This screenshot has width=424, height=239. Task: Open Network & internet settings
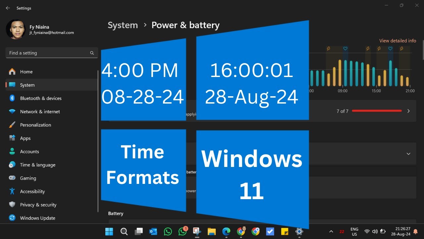pos(52,112)
